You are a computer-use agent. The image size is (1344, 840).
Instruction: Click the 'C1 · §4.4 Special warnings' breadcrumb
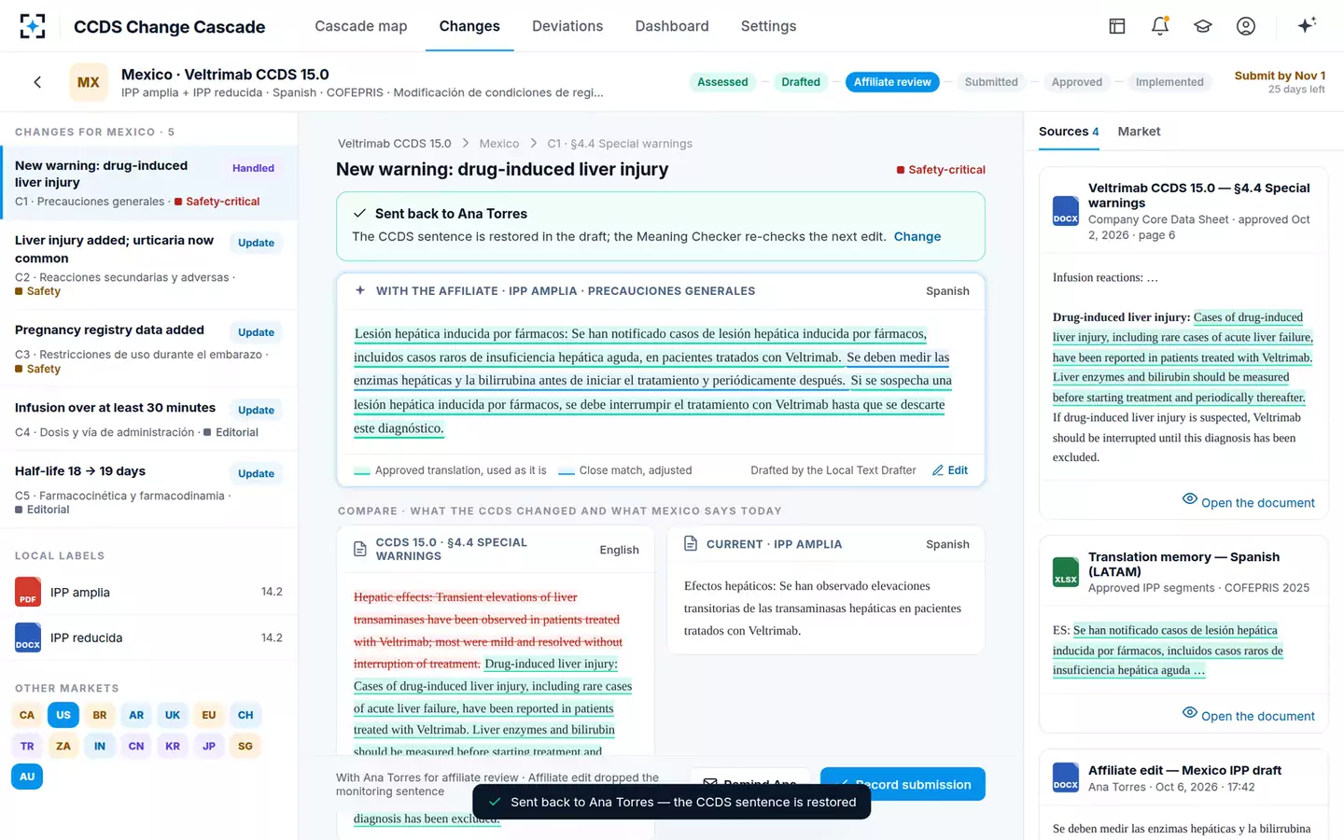pyautogui.click(x=620, y=144)
